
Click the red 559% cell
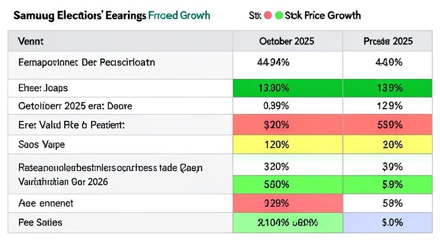(388, 125)
